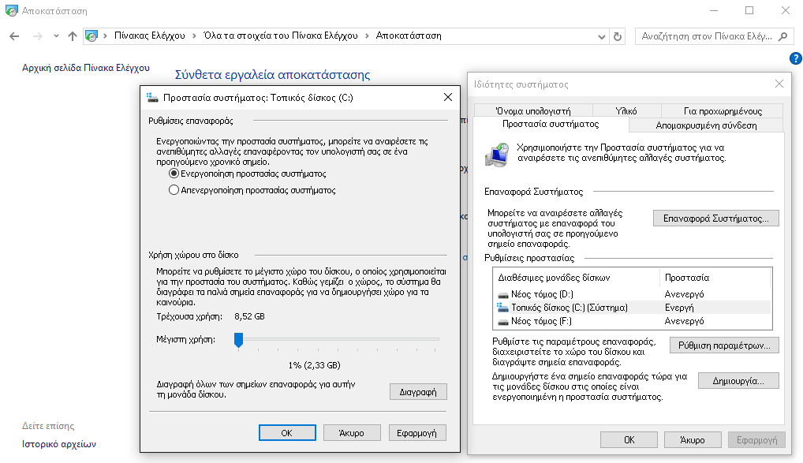Screen dimensions: 803x463
Task: Click the Διαγραφή button
Action: pos(418,392)
